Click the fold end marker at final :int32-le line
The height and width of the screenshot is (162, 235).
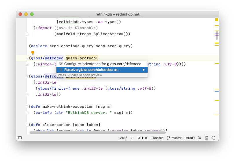pos(27,95)
